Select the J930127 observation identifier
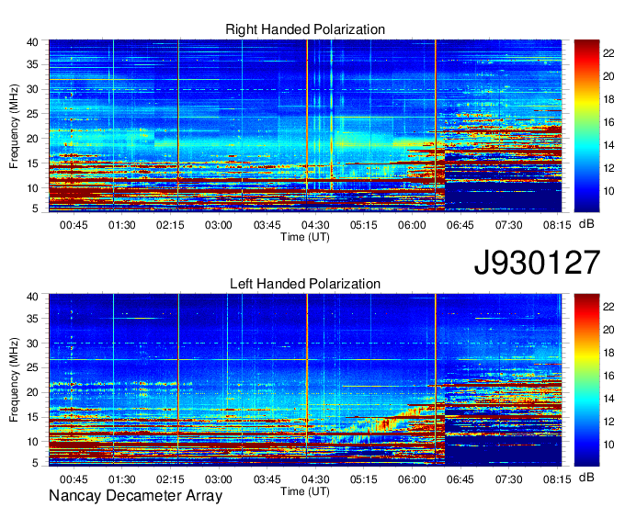This screenshot has width=625, height=507. (537, 263)
